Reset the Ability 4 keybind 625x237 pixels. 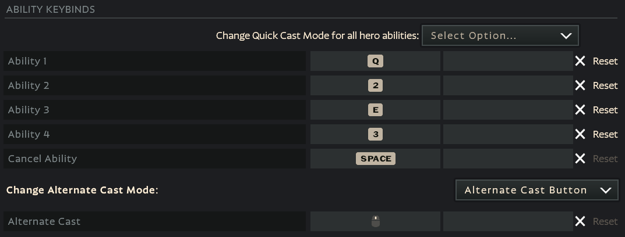(605, 134)
